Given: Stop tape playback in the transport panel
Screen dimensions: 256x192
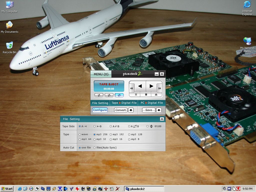Looking at the screenshot, I should [146, 94].
